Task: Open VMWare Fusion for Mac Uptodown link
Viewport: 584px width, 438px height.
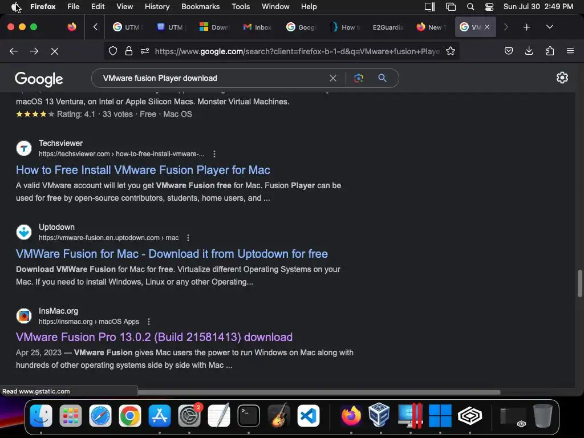Action: (172, 254)
